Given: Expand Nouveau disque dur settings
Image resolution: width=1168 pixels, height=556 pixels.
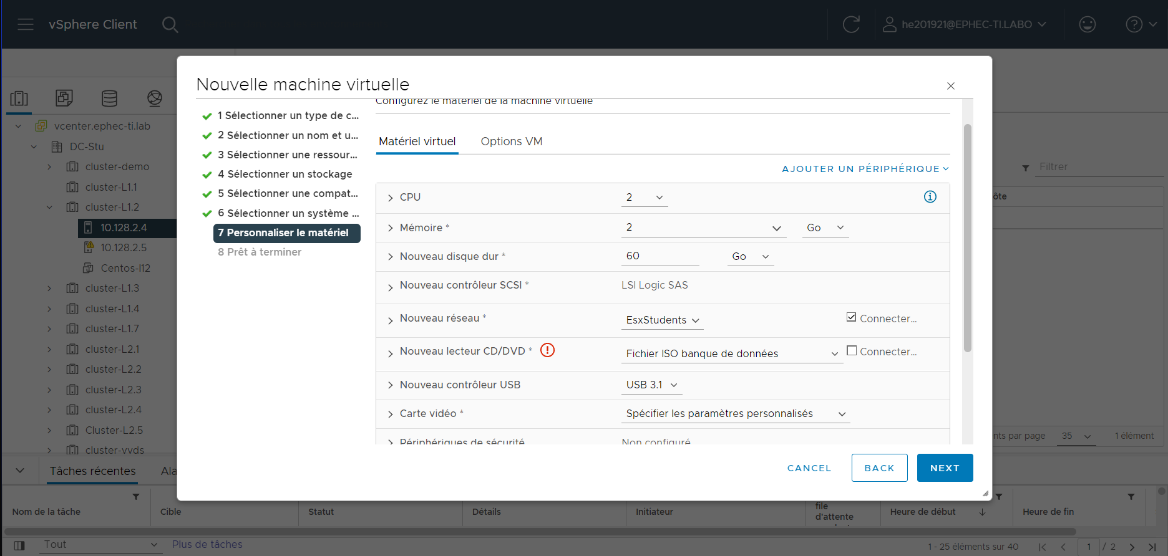Looking at the screenshot, I should point(391,257).
